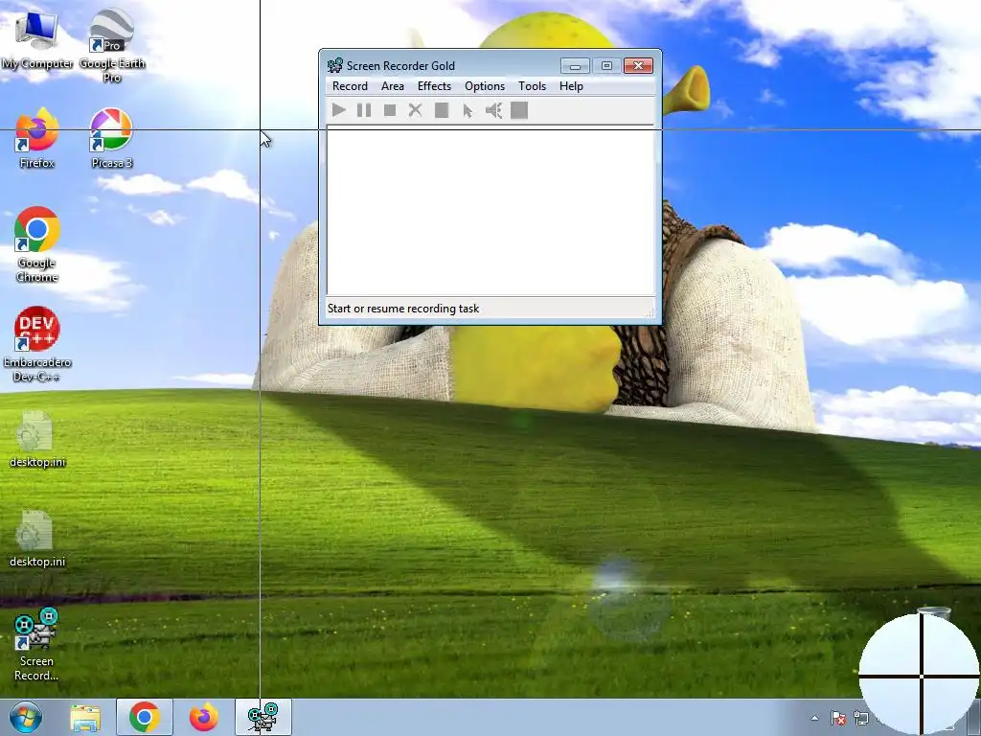Open the Effects menu

434,86
